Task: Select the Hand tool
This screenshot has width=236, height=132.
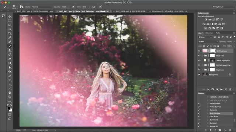Action: tap(10, 93)
